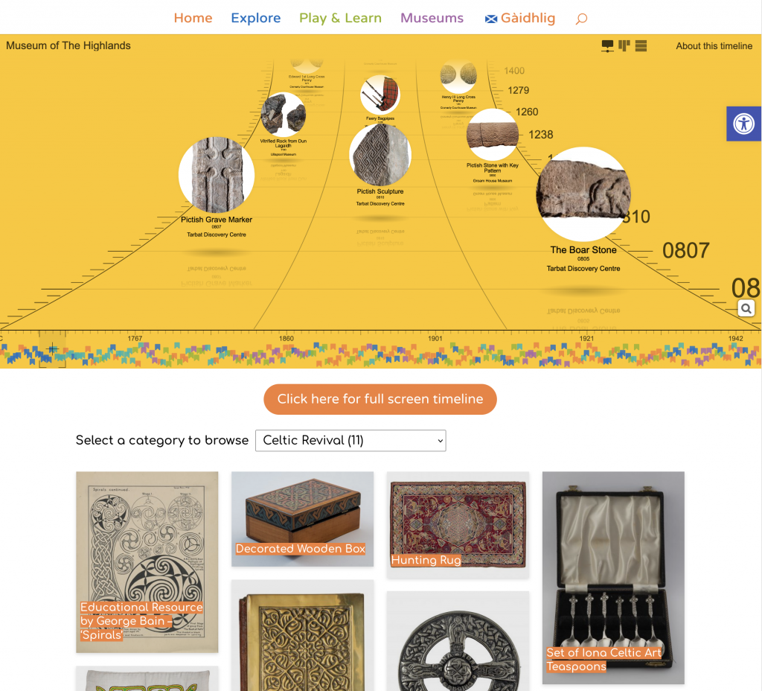Open the Explore menu item
The image size is (762, 691).
pos(256,18)
